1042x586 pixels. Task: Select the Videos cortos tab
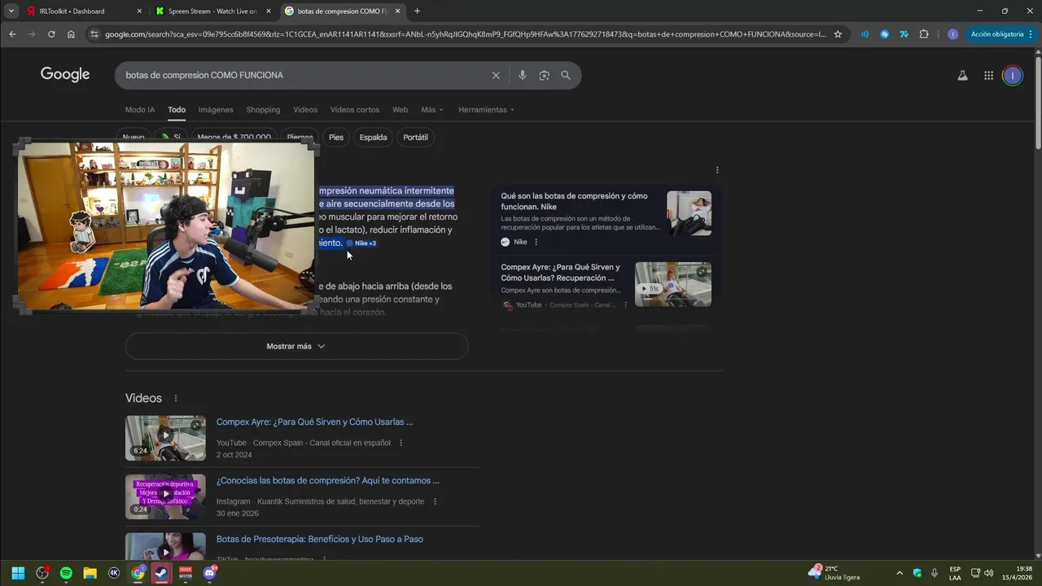click(x=354, y=110)
